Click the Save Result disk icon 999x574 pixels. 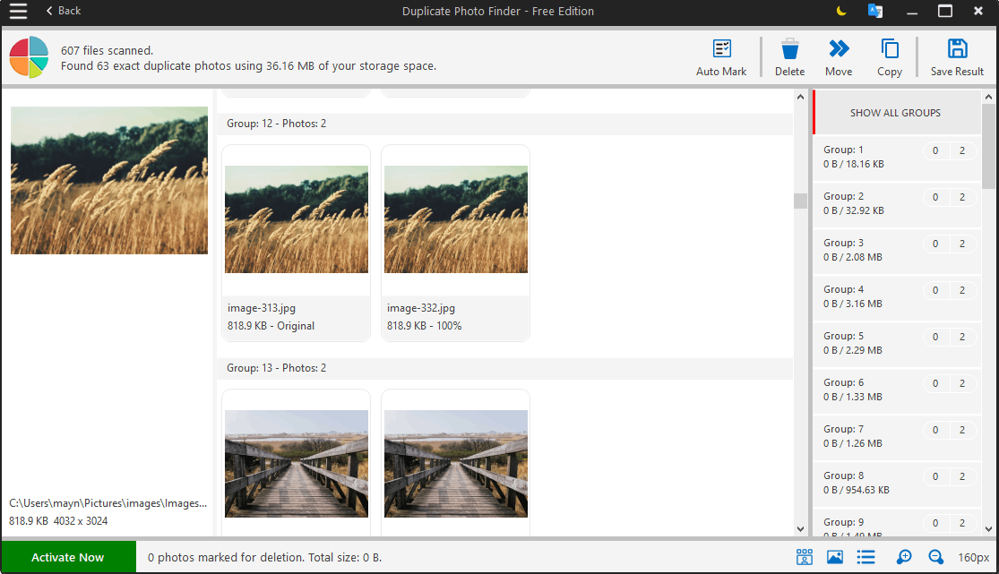pyautogui.click(x=957, y=49)
